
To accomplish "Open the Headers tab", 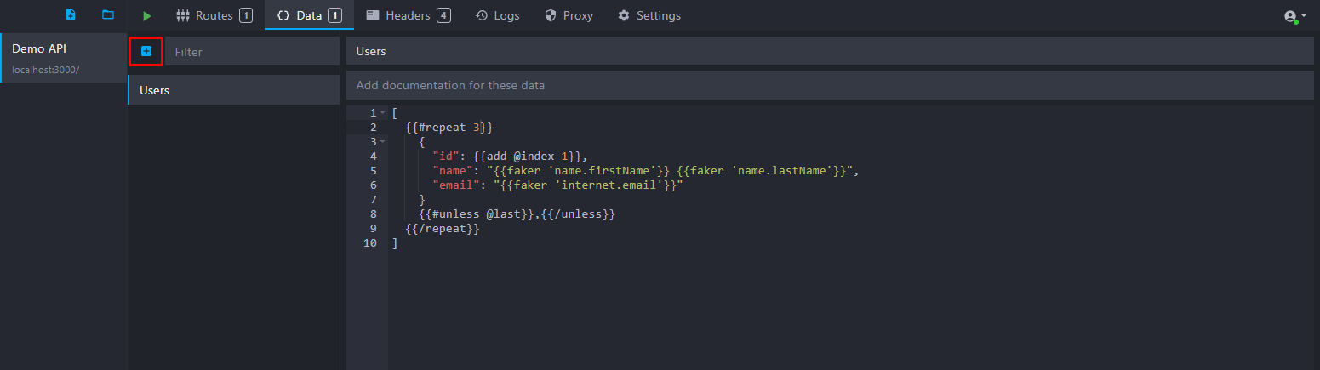I will pyautogui.click(x=409, y=15).
